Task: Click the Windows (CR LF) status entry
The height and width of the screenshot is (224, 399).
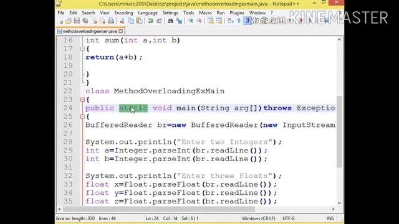Action: pyautogui.click(x=258, y=218)
